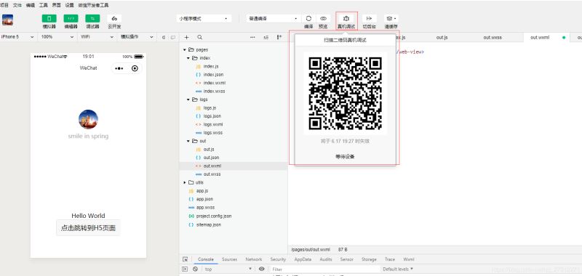
Task: Click the clear console icon
Action: 195,269
